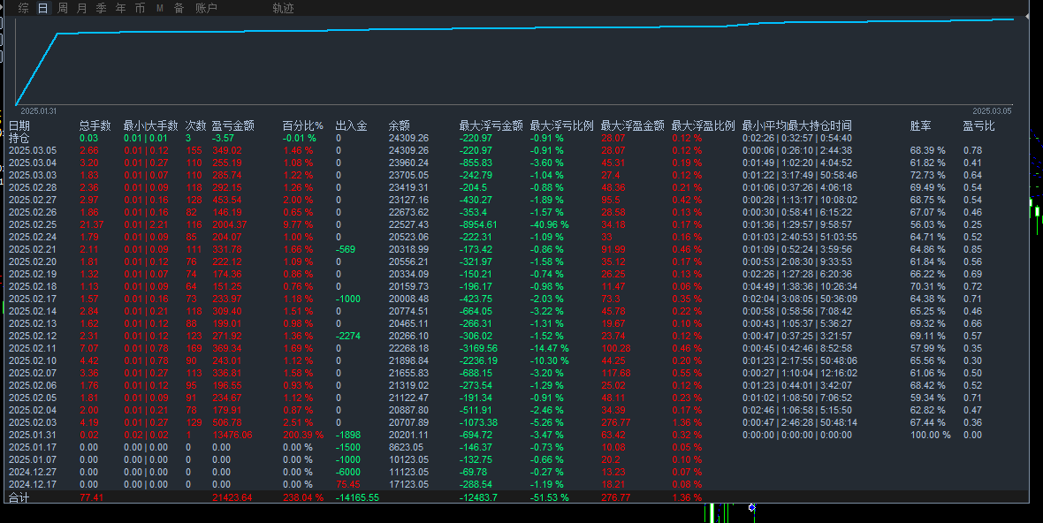The width and height of the screenshot is (1043, 523).
Task: Click the 75.45 deposit cell
Action: coord(348,484)
